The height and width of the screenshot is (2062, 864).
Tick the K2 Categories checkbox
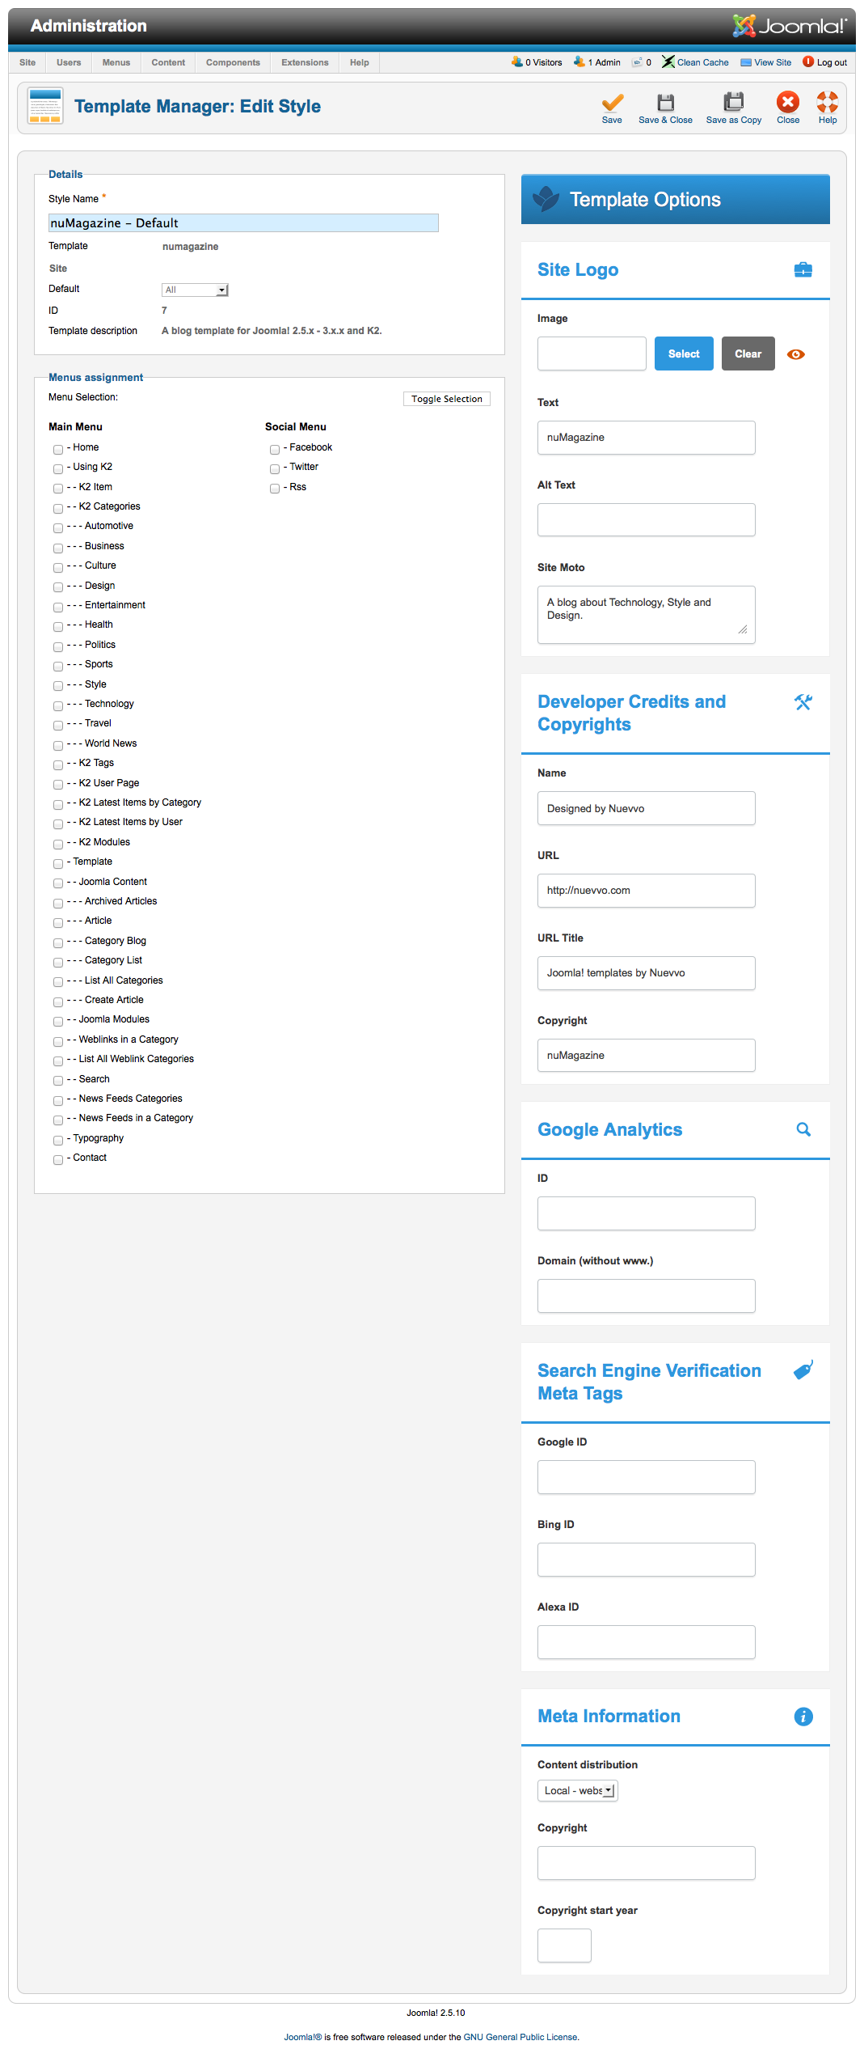[x=58, y=508]
